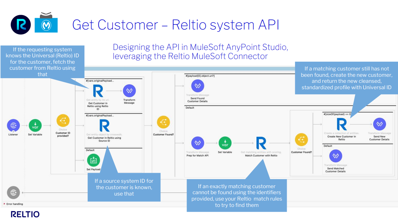
Task: Click the Set Variable icon before Match Customer
Action: point(225,143)
